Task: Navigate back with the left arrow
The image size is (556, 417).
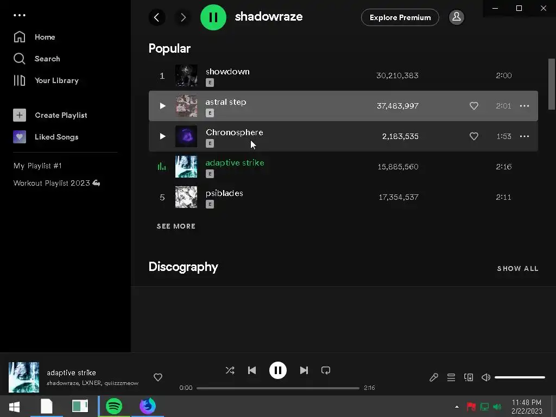Action: pos(157,17)
